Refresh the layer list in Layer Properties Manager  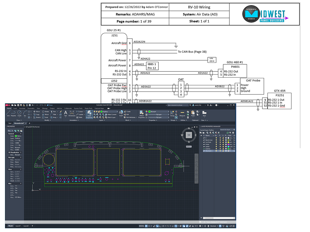(228, 133)
